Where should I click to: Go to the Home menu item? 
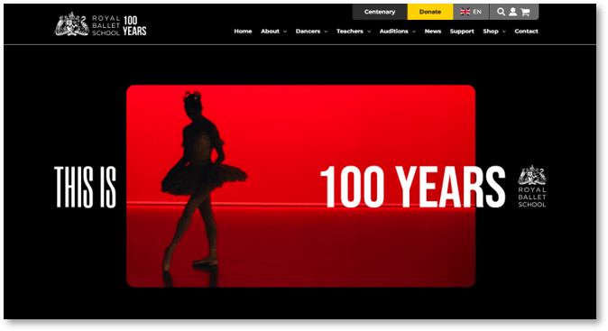(x=243, y=32)
